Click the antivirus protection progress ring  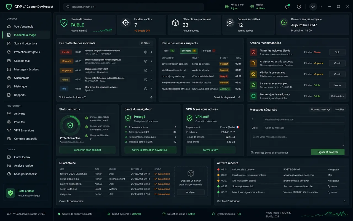(70, 125)
